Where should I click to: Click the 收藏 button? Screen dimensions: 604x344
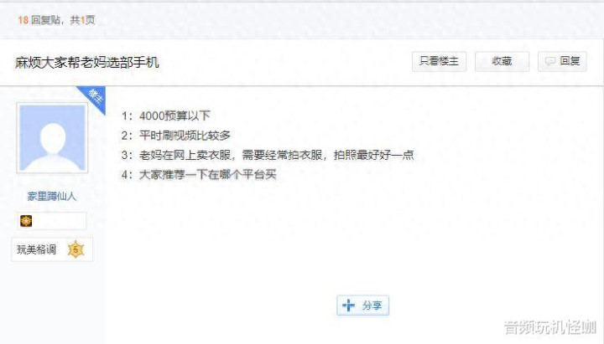point(502,61)
